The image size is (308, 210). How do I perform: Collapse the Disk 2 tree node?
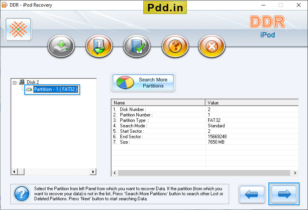coord(14,83)
